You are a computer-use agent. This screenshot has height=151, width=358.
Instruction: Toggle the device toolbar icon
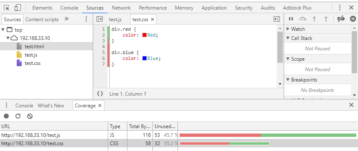[x=18, y=8]
